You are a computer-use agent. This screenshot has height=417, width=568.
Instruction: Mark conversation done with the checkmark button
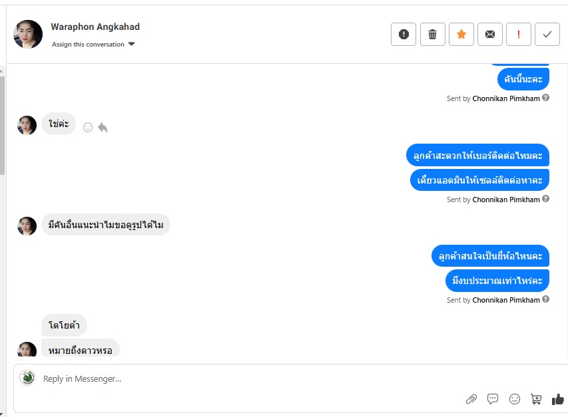[547, 34]
